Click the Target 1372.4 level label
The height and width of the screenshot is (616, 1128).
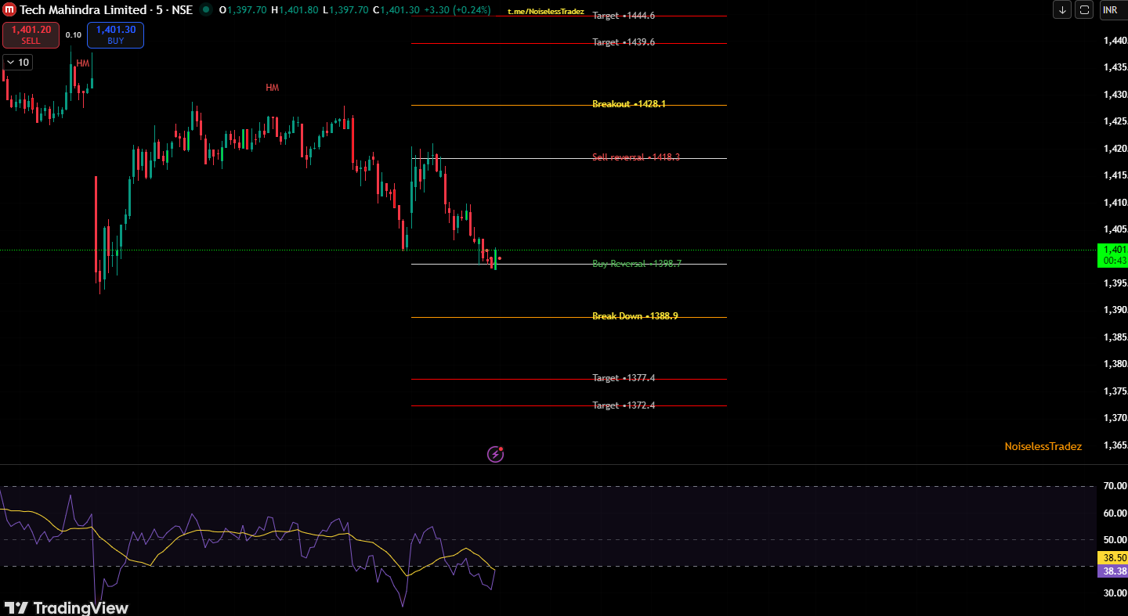[x=624, y=405]
